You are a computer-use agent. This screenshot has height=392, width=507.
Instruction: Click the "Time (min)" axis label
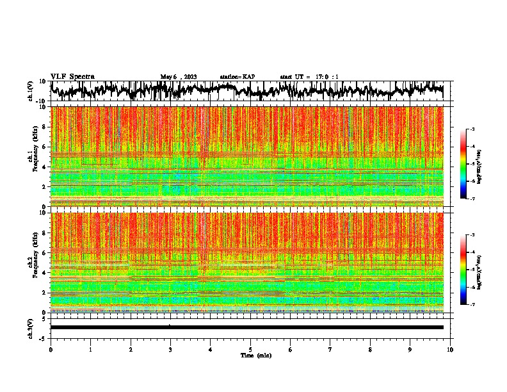[x=256, y=355]
